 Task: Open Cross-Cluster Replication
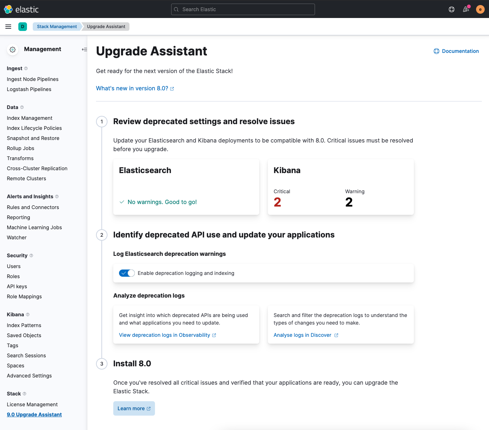coord(37,168)
